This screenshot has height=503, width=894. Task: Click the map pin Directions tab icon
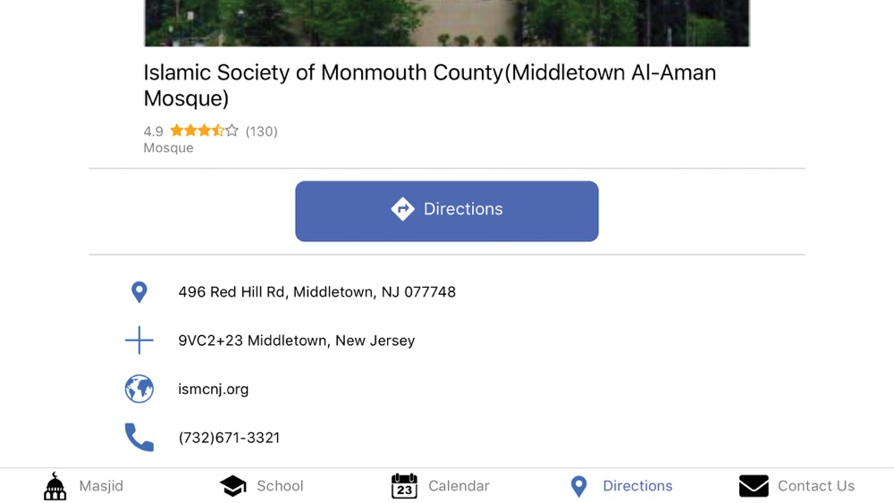pyautogui.click(x=579, y=486)
